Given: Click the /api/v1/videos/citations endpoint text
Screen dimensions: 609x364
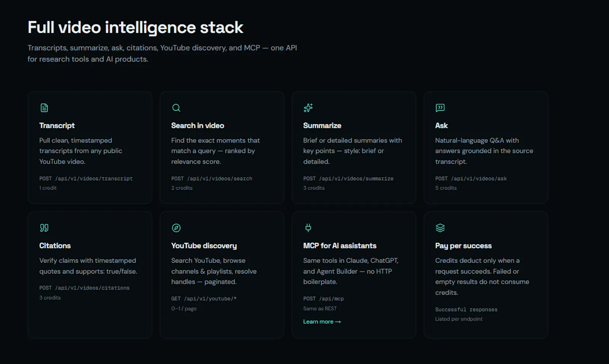Looking at the screenshot, I should pyautogui.click(x=92, y=288).
